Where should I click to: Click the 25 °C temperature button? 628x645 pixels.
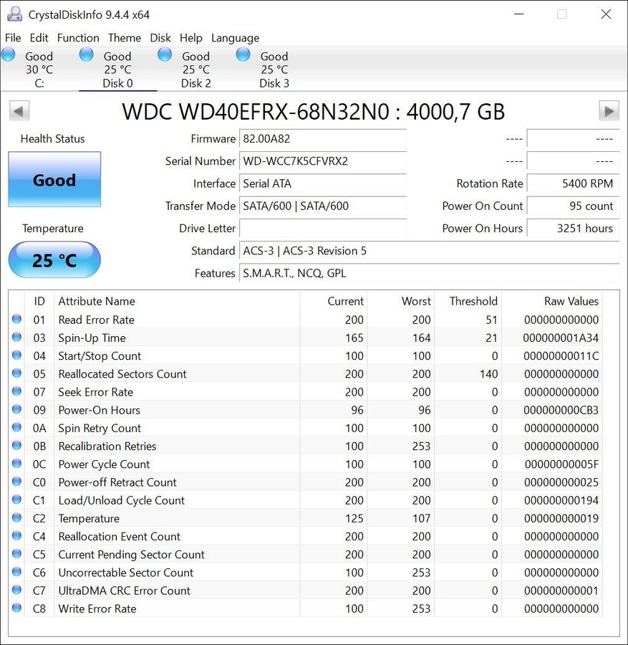tap(54, 260)
